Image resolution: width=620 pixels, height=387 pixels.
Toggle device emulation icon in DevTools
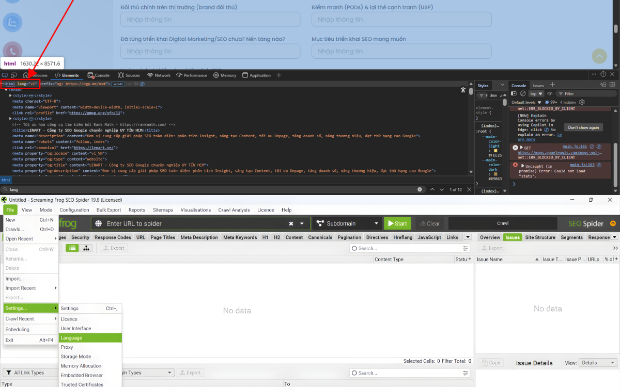pyautogui.click(x=15, y=75)
